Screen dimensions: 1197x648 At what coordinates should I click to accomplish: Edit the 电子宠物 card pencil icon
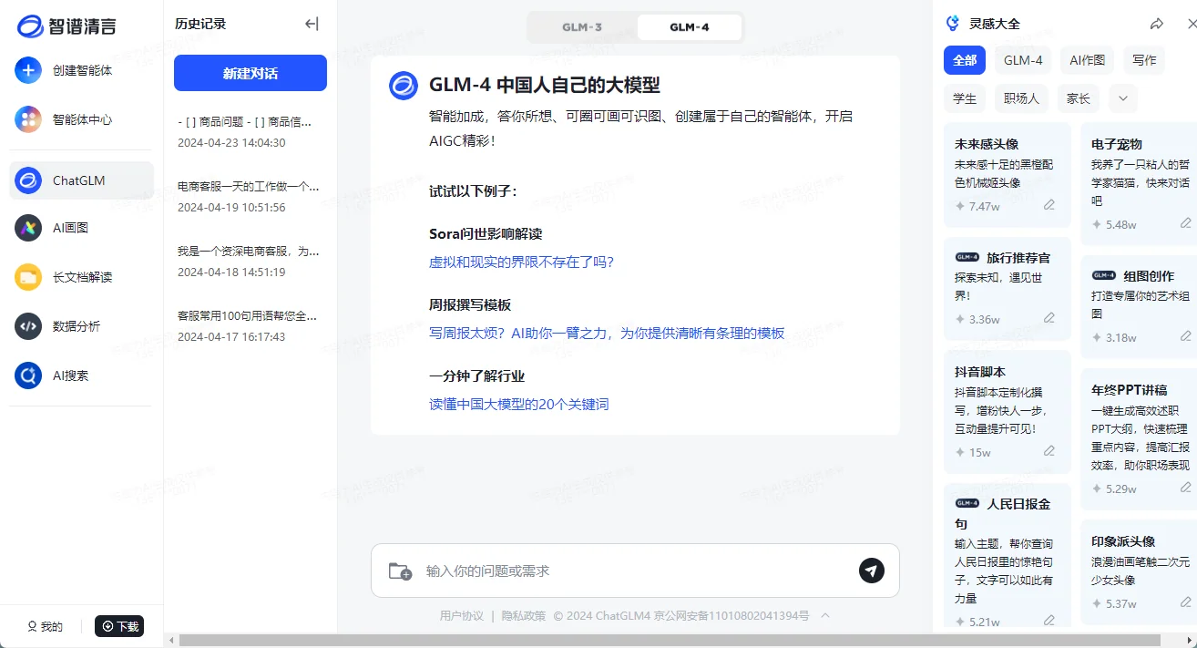tap(1186, 223)
